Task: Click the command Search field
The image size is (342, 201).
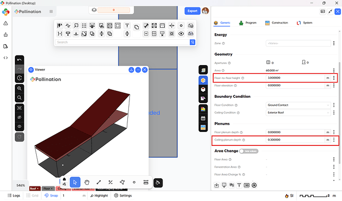Action: click(122, 42)
